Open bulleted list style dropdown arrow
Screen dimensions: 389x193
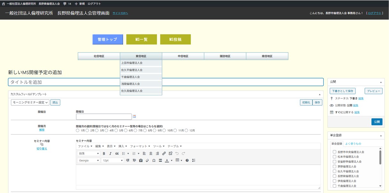(128, 154)
